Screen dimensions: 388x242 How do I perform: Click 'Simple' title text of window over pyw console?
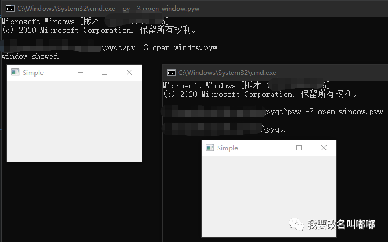tap(227, 148)
